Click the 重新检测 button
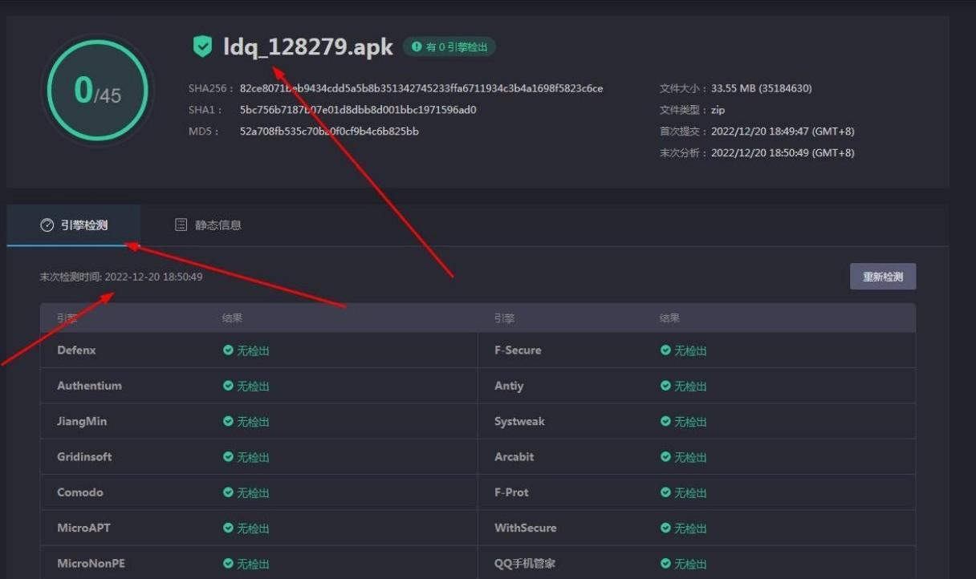Screen dimensions: 976x579 (883, 276)
